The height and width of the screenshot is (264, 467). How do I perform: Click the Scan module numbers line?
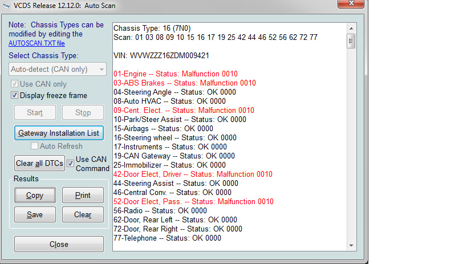pos(216,37)
